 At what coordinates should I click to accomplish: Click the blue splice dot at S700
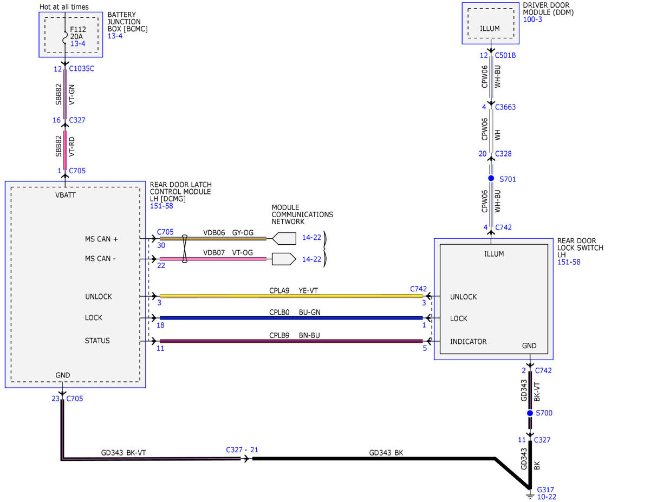(x=530, y=413)
